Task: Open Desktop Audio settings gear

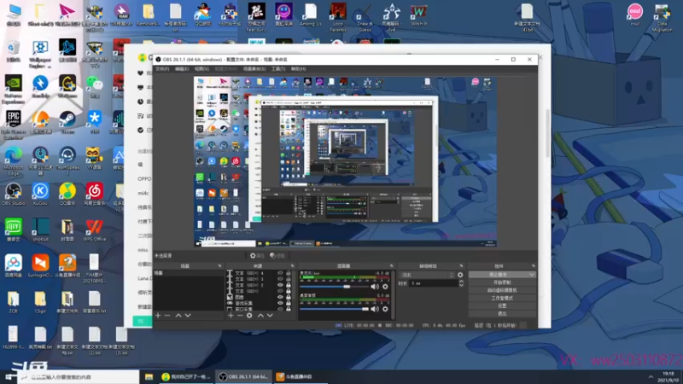Action: [x=385, y=309]
